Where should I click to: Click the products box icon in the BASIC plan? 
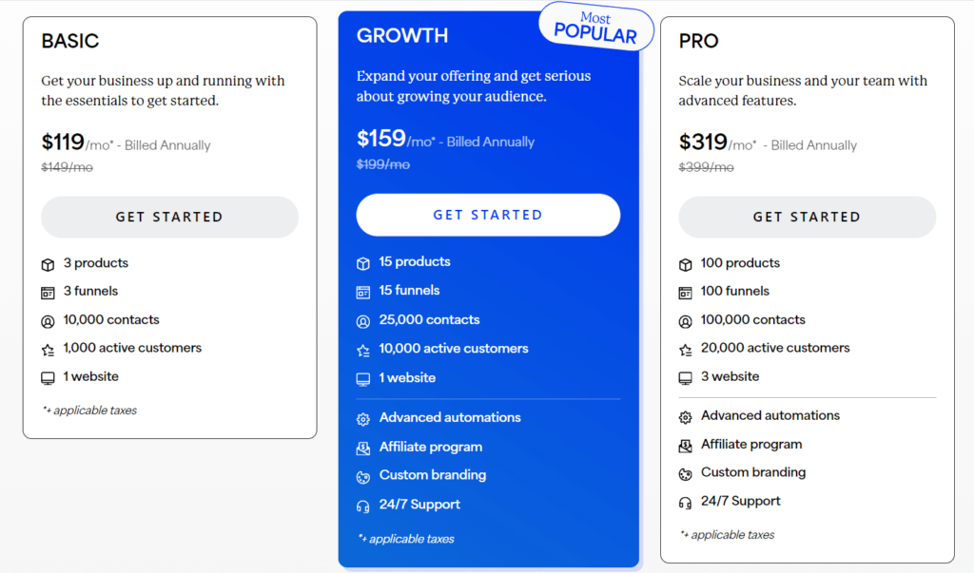(x=48, y=263)
